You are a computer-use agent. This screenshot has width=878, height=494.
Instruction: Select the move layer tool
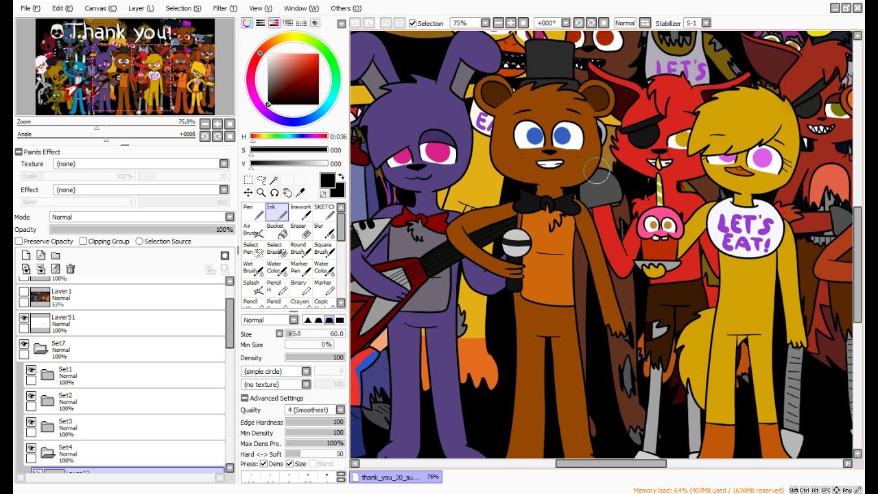coord(248,193)
